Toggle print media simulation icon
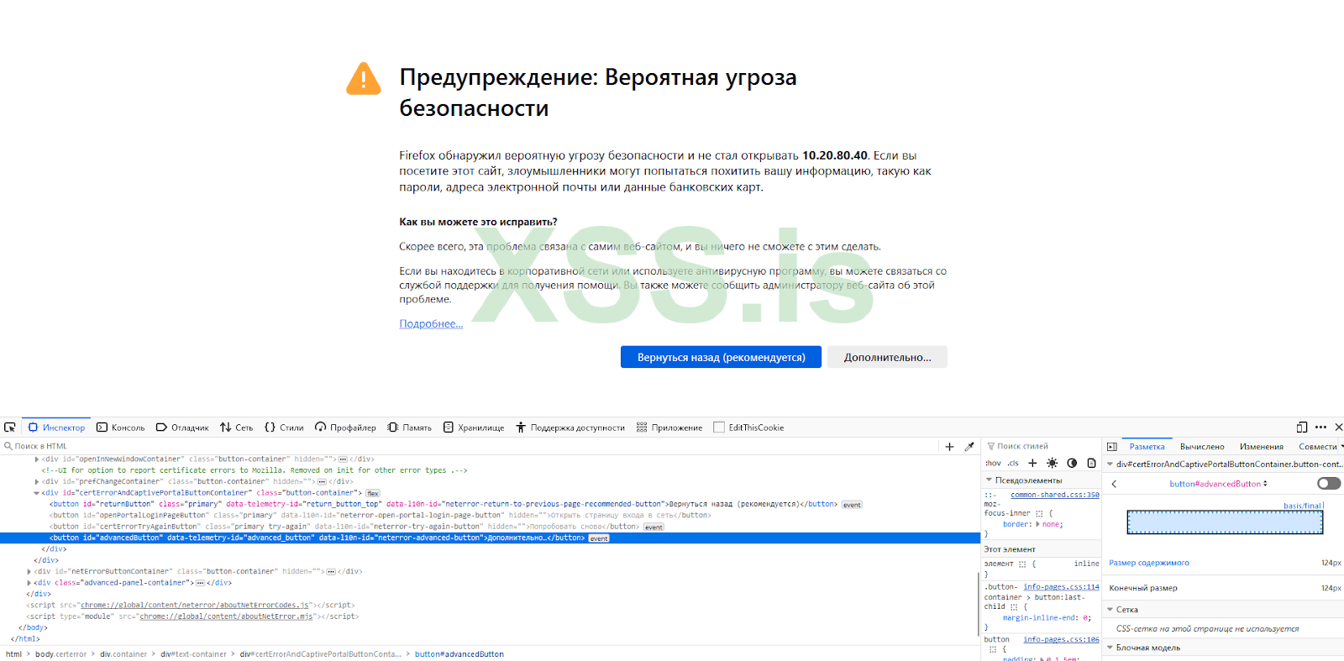This screenshot has width=1344, height=661. 1091,463
